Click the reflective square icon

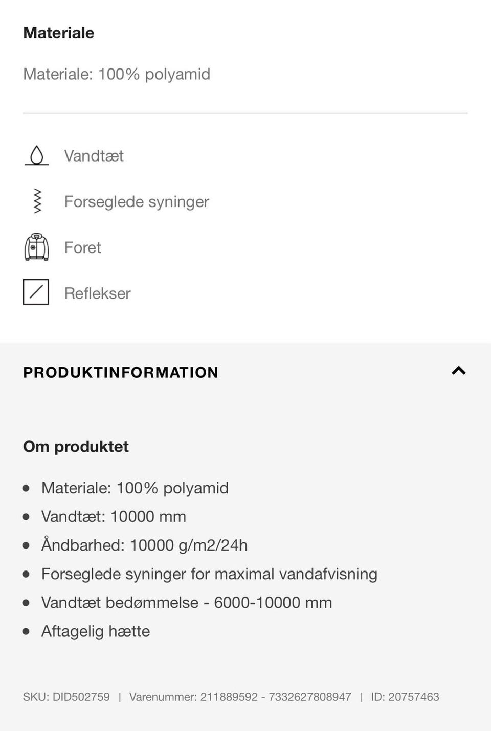click(36, 292)
